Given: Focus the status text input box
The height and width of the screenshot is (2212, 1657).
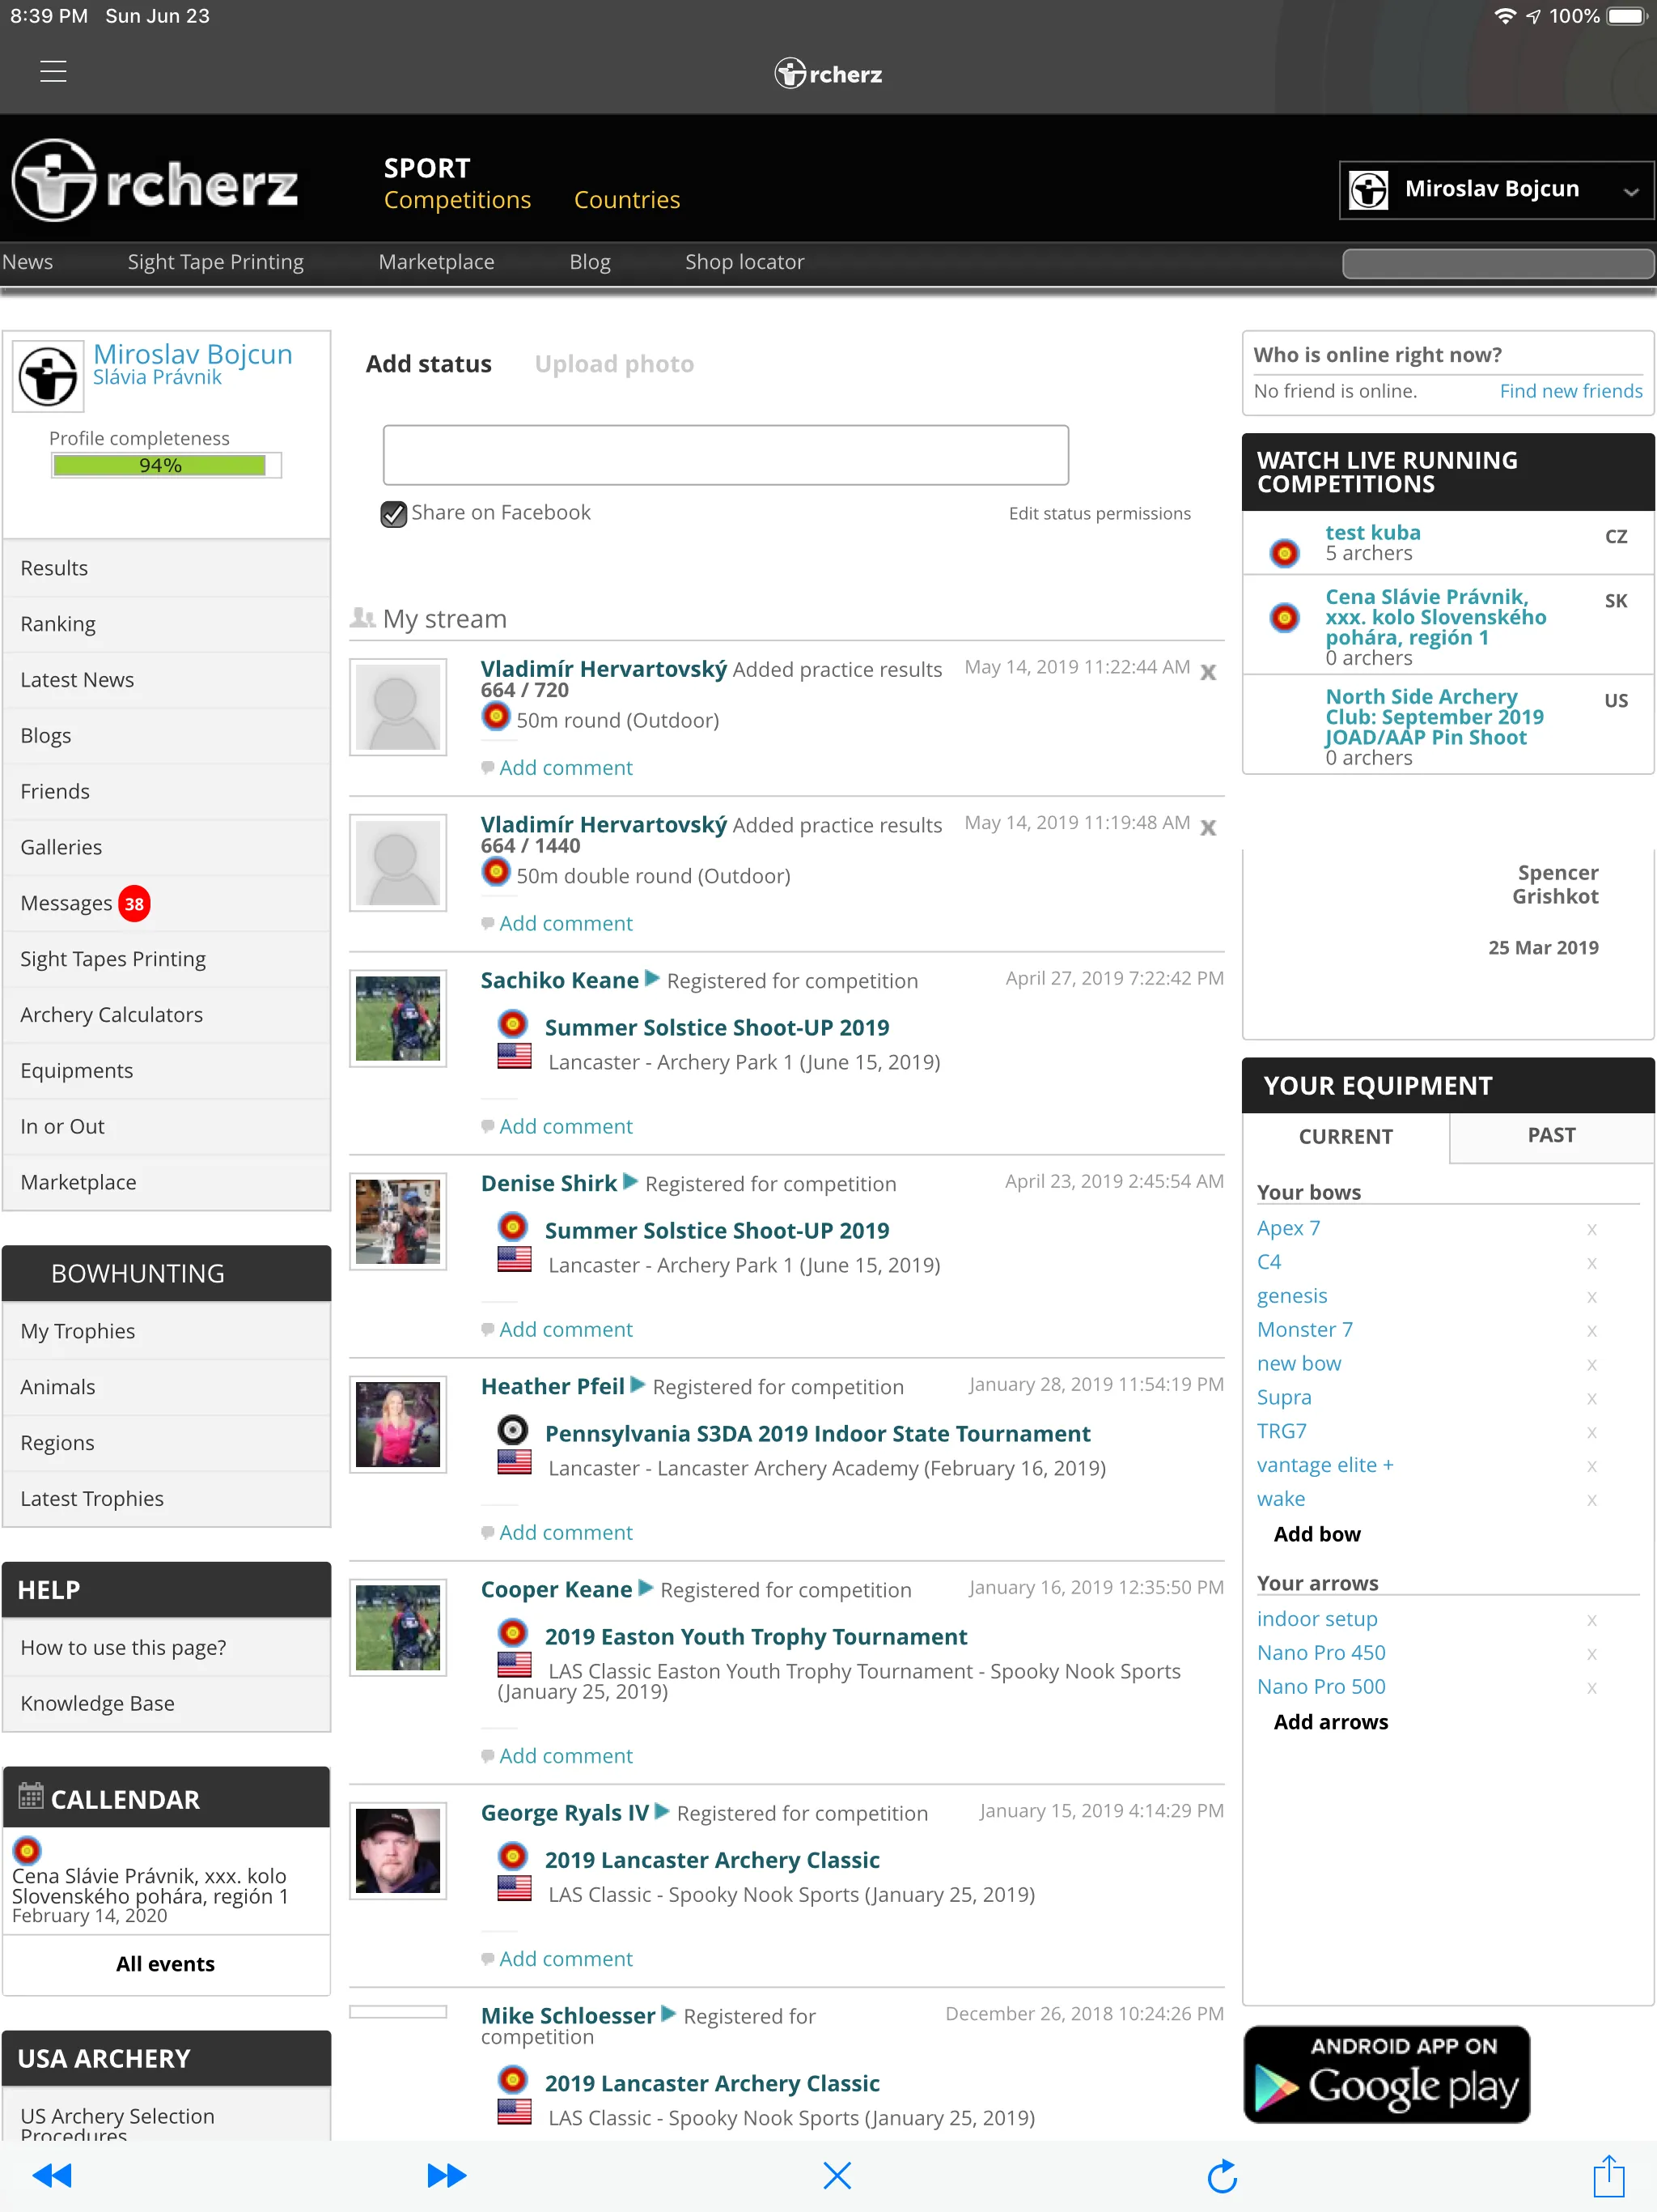Looking at the screenshot, I should (x=726, y=455).
